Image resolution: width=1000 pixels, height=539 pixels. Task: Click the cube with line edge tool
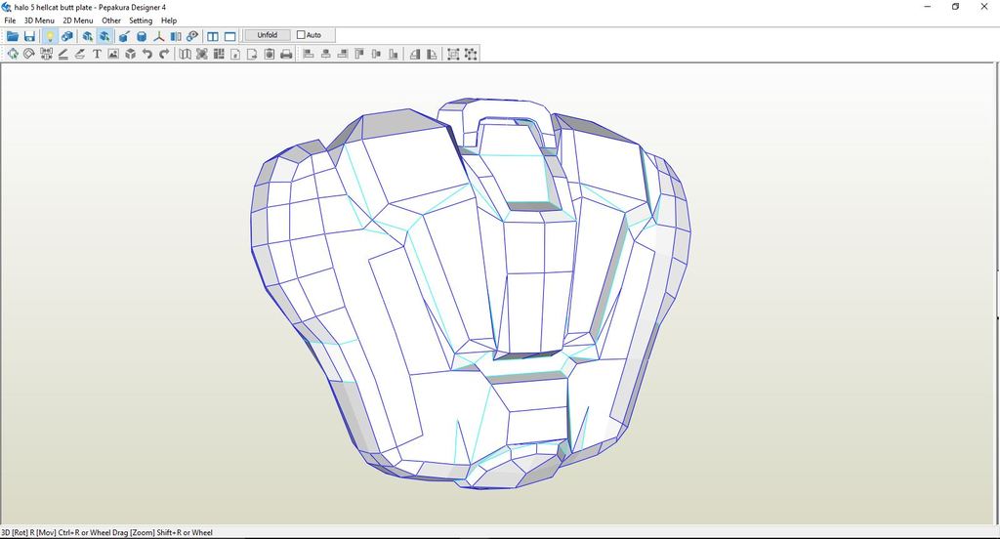point(124,36)
